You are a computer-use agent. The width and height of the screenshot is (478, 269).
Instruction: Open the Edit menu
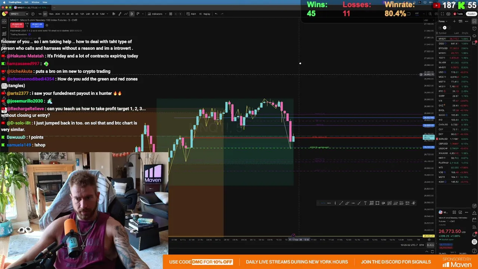tap(26, 2)
